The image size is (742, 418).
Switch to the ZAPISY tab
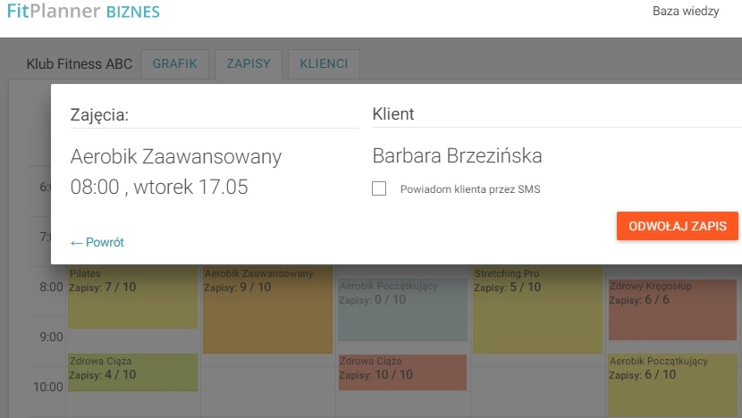click(249, 64)
